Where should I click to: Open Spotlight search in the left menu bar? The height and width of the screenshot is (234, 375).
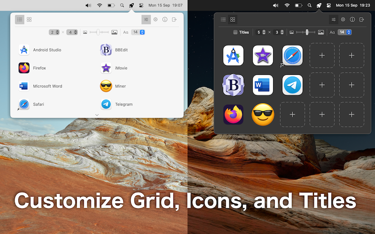(122, 5)
